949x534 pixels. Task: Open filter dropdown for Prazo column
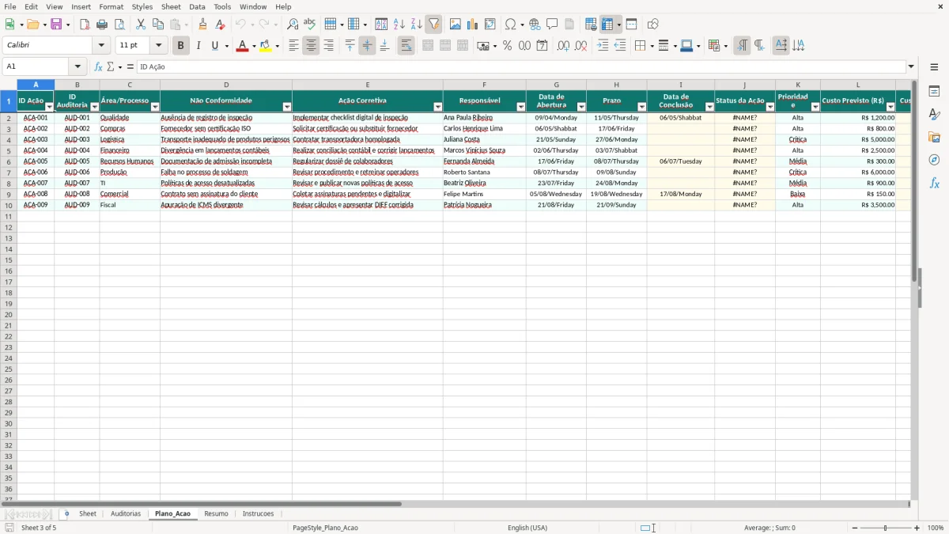pyautogui.click(x=641, y=107)
